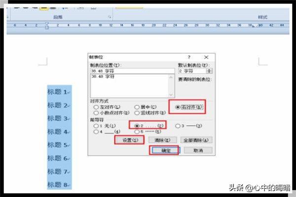Click the 标题 5 line in document
296x197 pixels.
click(x=59, y=145)
